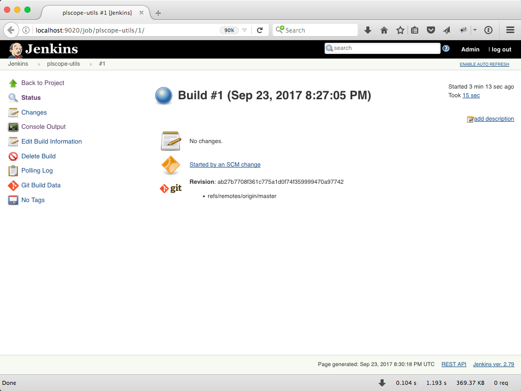Image resolution: width=521 pixels, height=391 pixels.
Task: Open Git Build Data page
Action: tap(41, 185)
